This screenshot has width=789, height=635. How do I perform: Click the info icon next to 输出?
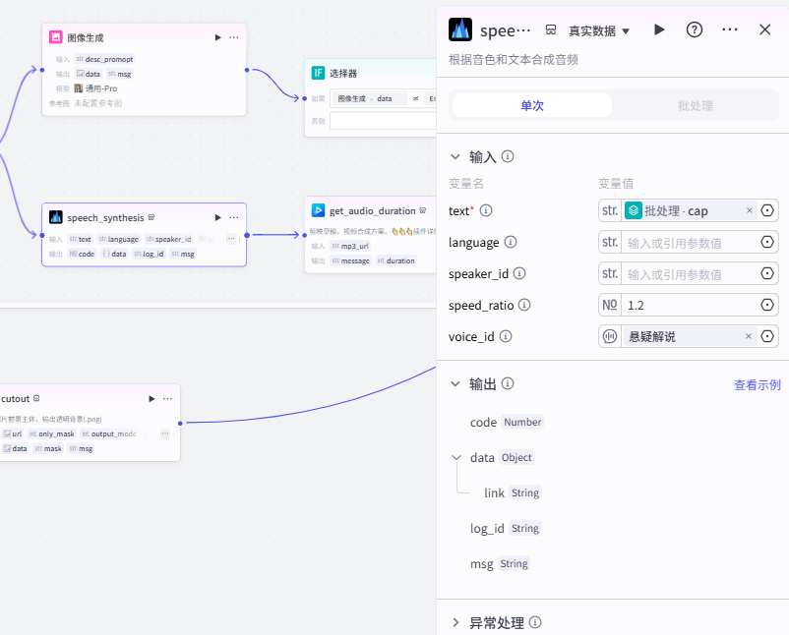[x=508, y=383]
